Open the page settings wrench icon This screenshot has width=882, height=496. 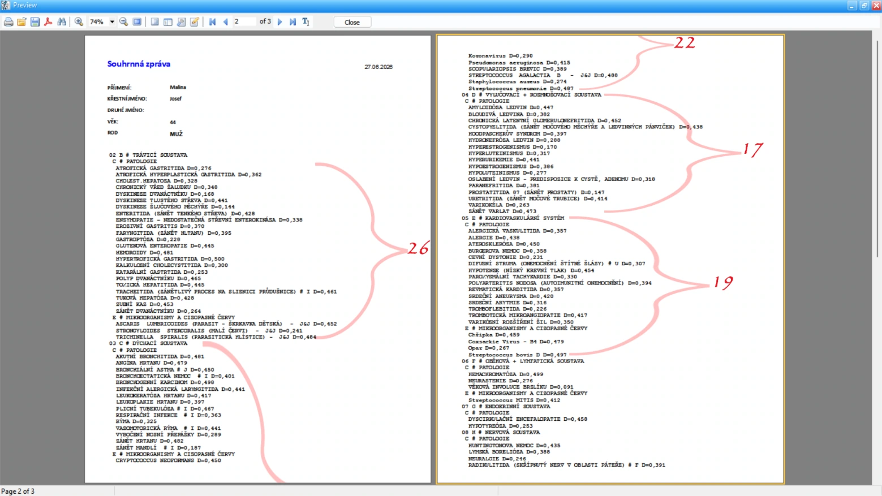[x=181, y=22]
